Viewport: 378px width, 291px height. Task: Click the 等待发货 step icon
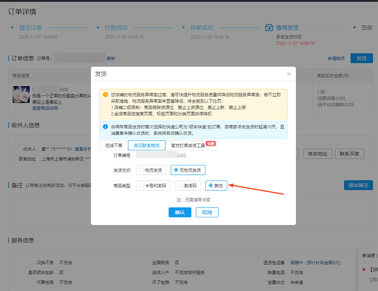(269, 28)
